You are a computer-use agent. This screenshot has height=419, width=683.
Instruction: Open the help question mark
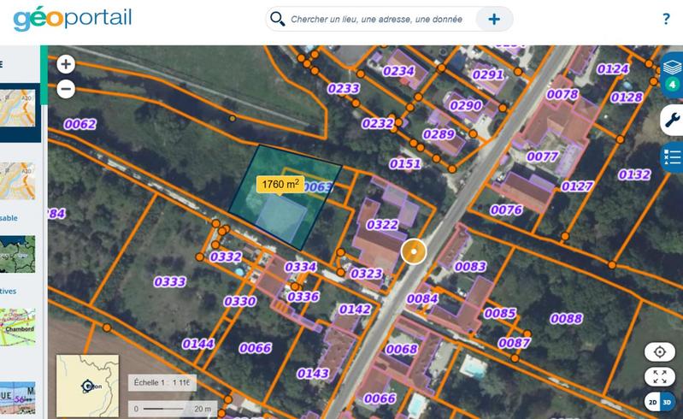666,19
